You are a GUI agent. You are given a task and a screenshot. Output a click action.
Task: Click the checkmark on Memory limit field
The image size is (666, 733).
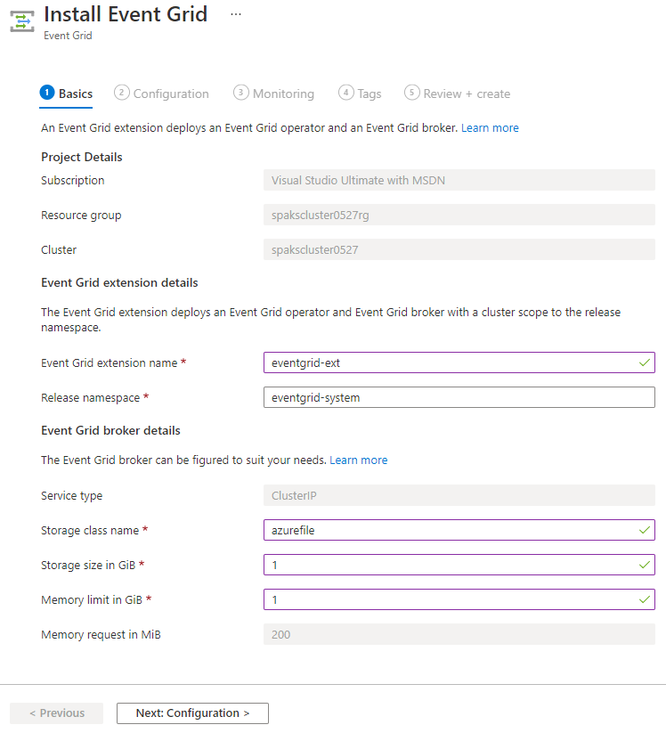pos(644,599)
